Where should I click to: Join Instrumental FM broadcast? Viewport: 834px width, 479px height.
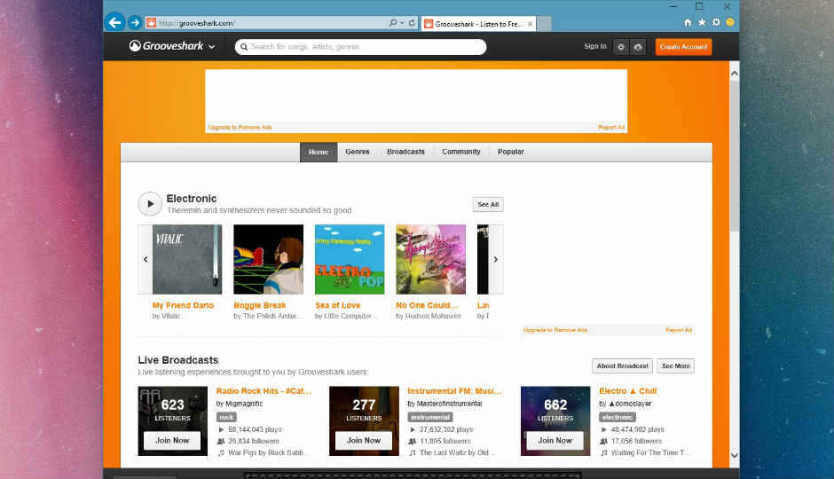pyautogui.click(x=364, y=441)
